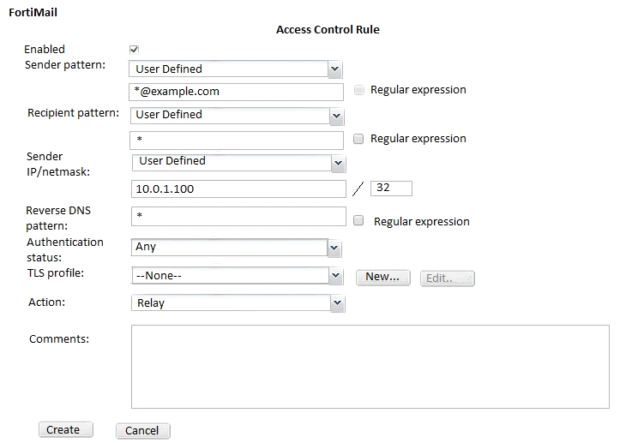
Task: Click the New... TLS profile button
Action: pyautogui.click(x=382, y=277)
